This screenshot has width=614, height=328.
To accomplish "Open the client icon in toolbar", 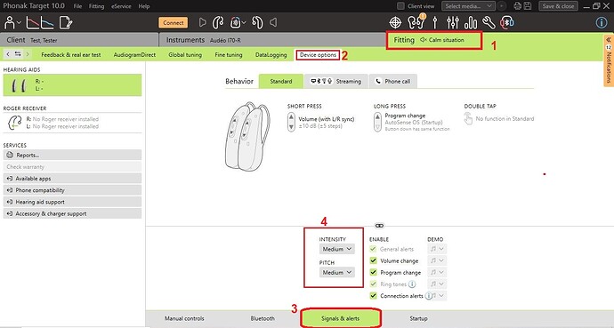I will coord(10,23).
